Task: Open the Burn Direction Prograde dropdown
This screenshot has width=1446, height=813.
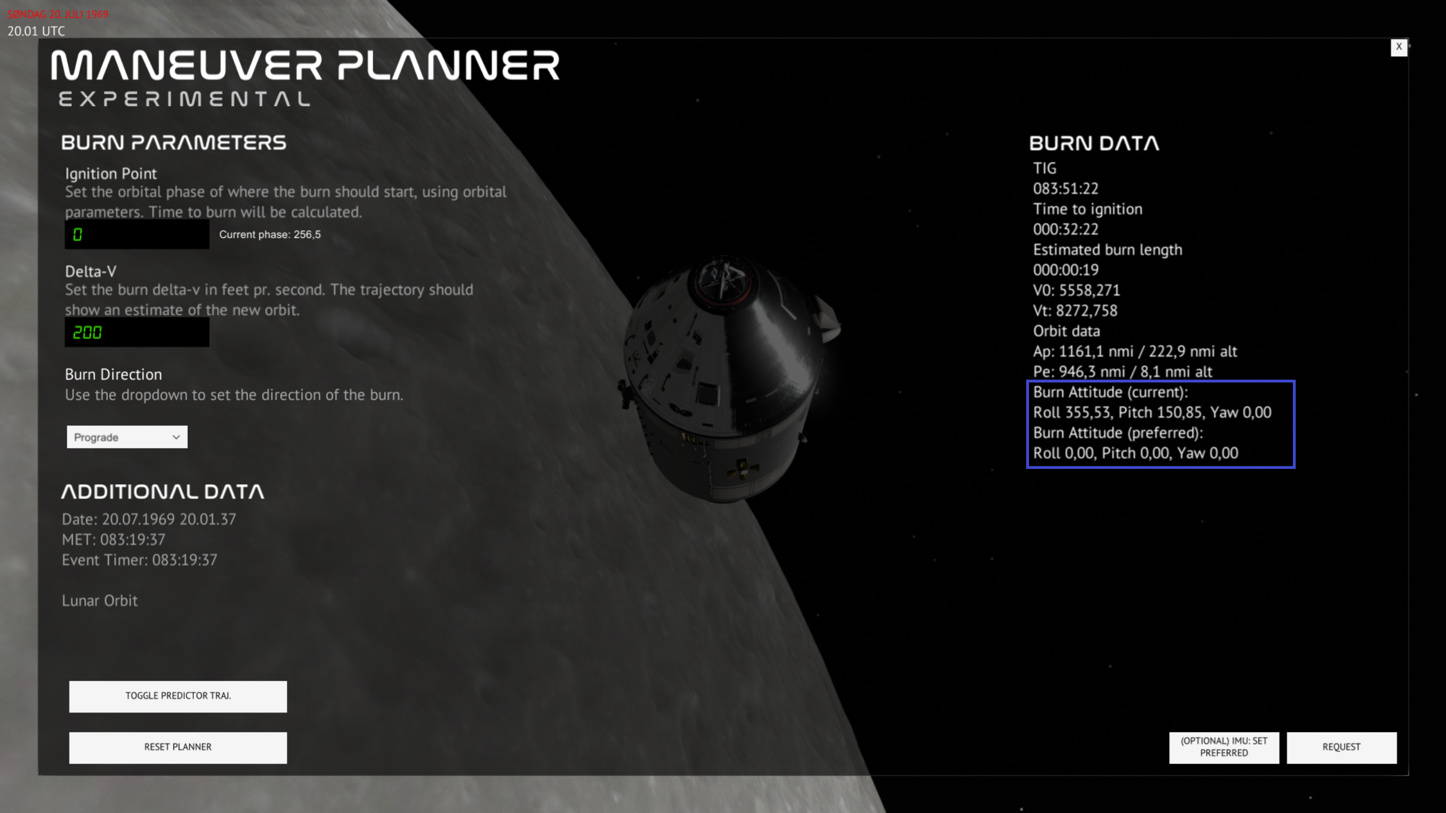Action: tap(127, 437)
